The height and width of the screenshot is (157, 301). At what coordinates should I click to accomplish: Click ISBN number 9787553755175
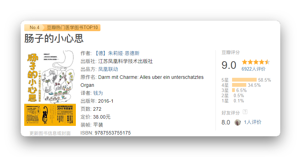(x=113, y=133)
